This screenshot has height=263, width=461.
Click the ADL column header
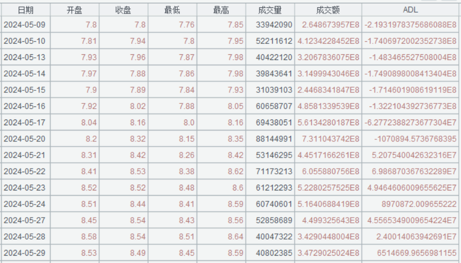[410, 10]
